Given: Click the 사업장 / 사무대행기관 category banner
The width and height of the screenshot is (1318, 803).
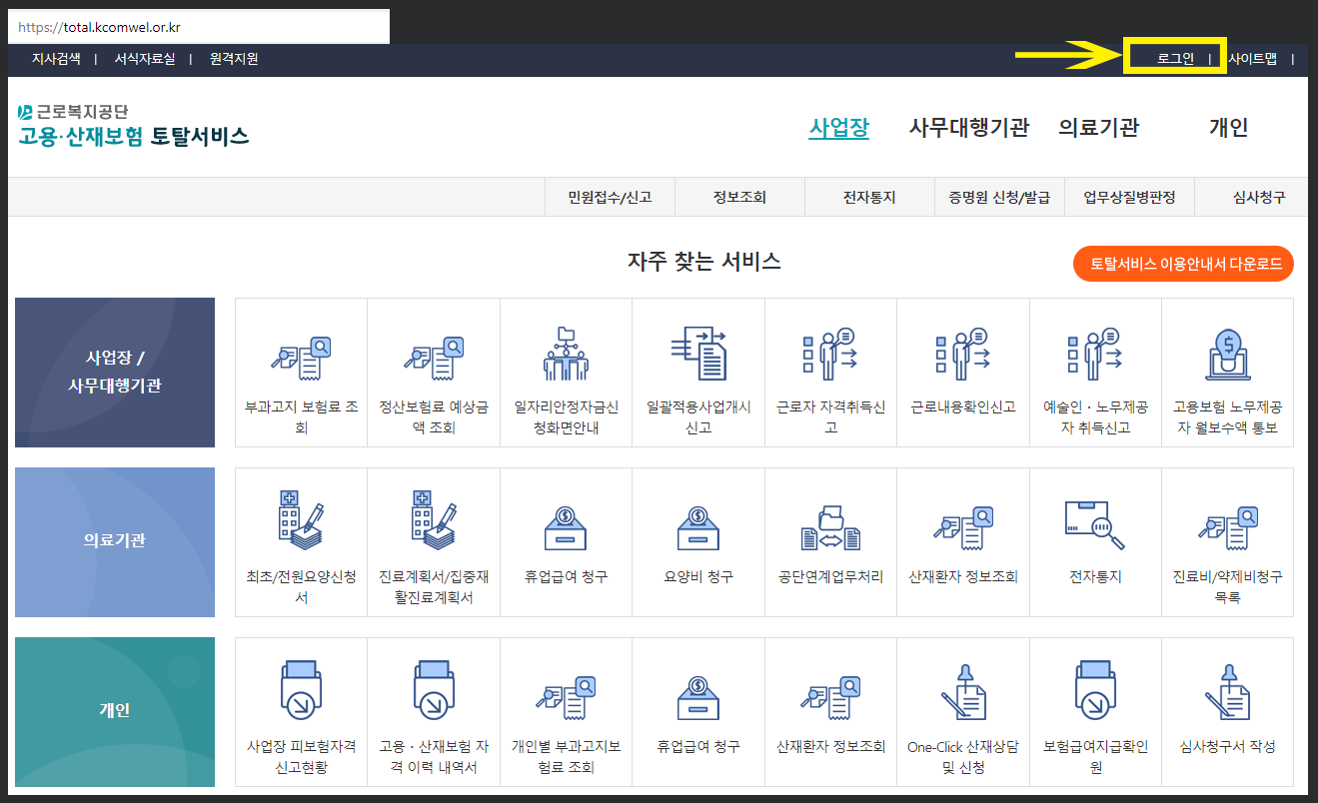Looking at the screenshot, I should click(115, 373).
